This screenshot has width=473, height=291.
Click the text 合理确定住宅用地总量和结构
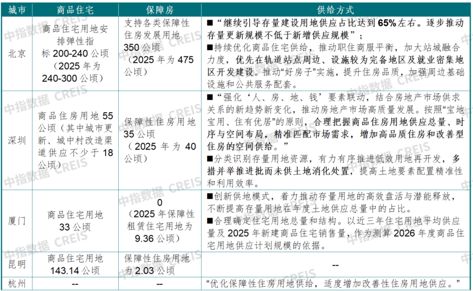pos(275,221)
